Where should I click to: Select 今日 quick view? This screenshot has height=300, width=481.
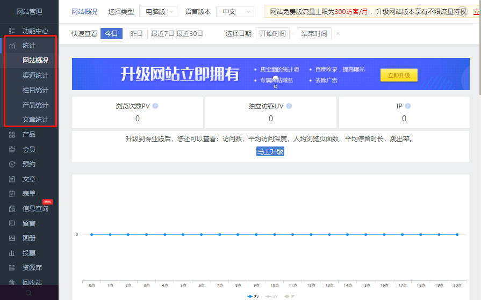tap(111, 33)
